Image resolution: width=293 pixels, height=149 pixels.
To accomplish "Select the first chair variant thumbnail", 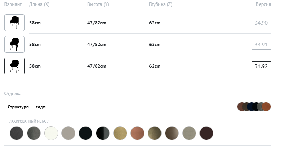I will click(x=14, y=23).
